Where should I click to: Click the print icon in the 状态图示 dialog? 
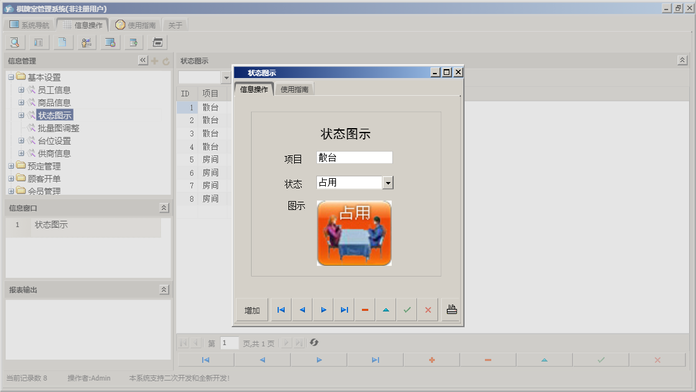[x=449, y=310]
